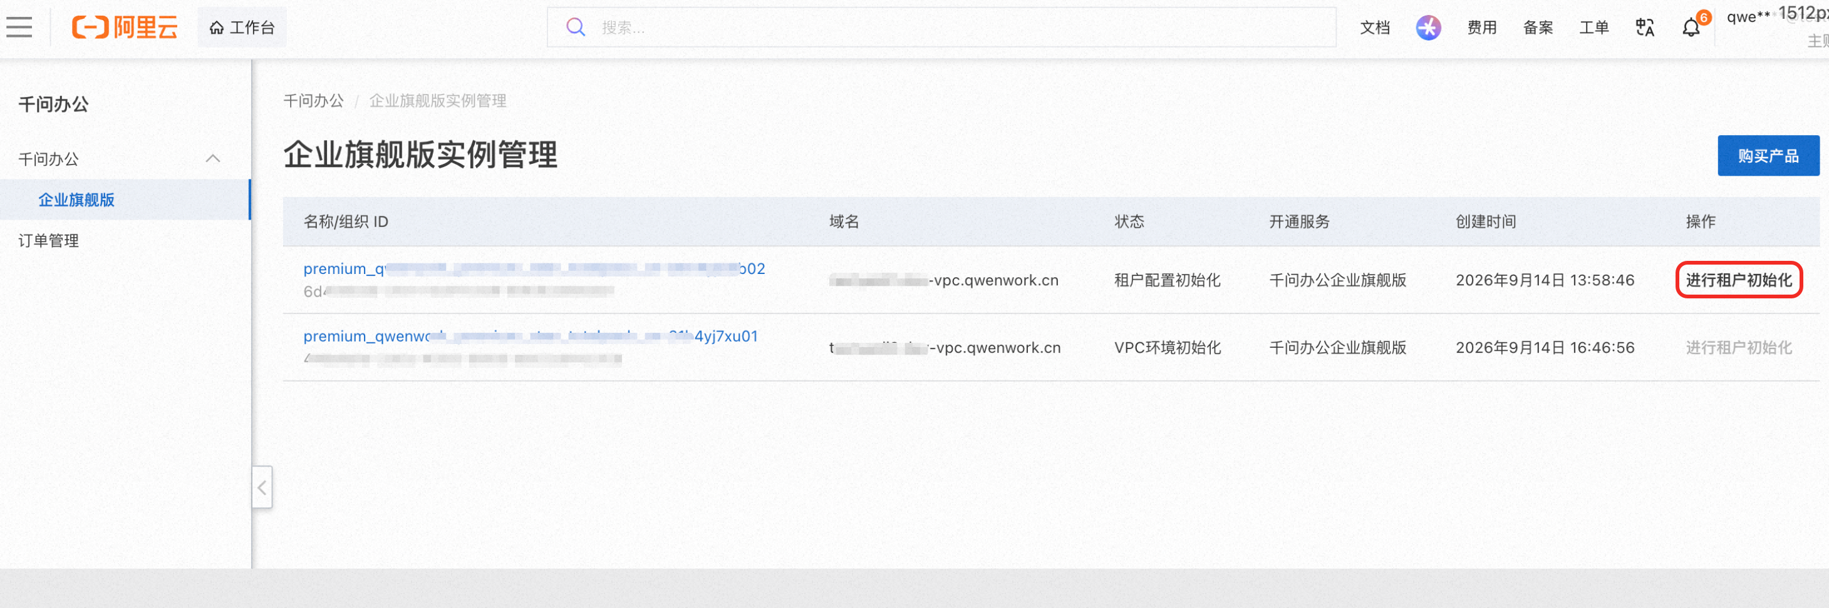
Task: Open the hamburger navigation menu
Action: click(x=19, y=27)
